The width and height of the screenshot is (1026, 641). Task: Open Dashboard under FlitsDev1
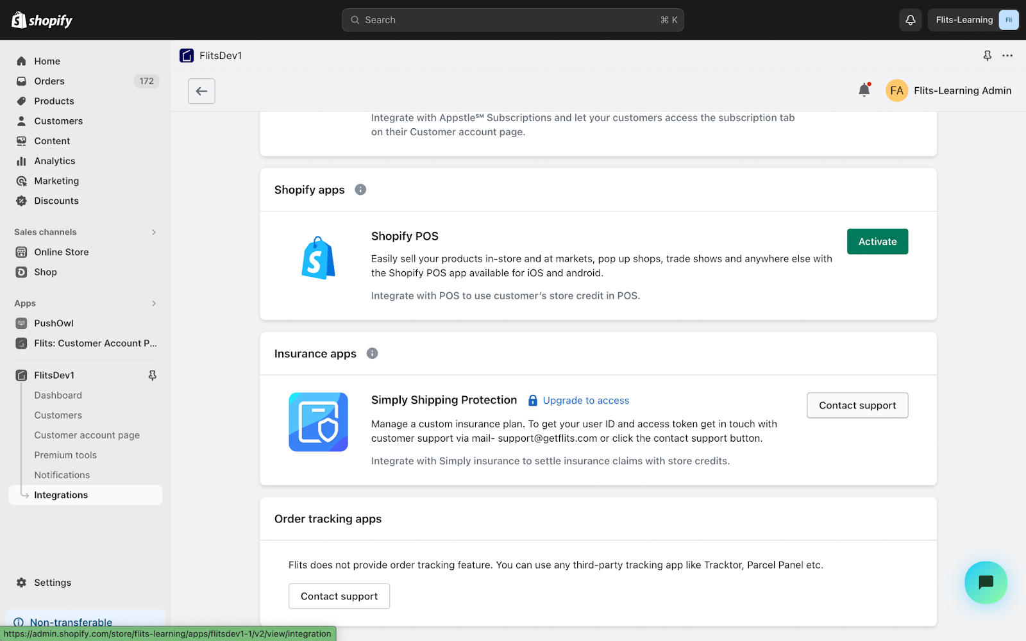pos(58,395)
